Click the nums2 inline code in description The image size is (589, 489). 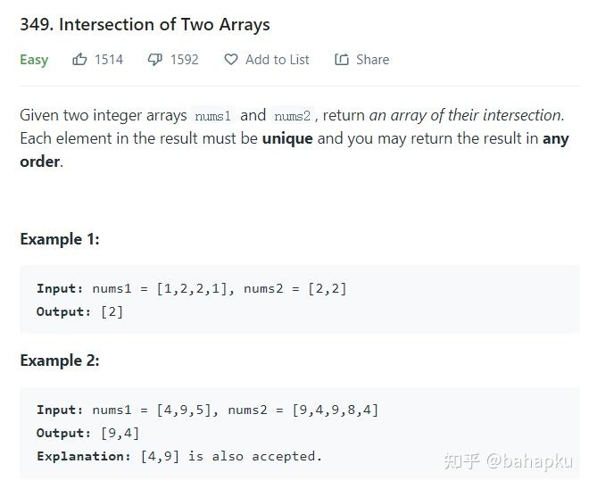pos(292,116)
